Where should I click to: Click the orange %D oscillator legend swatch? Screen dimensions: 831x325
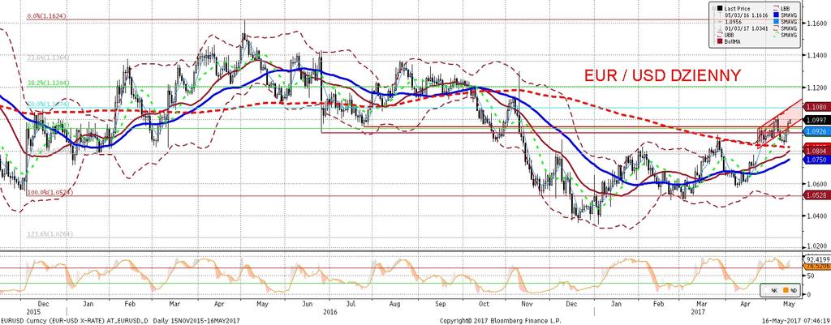pyautogui.click(x=786, y=290)
